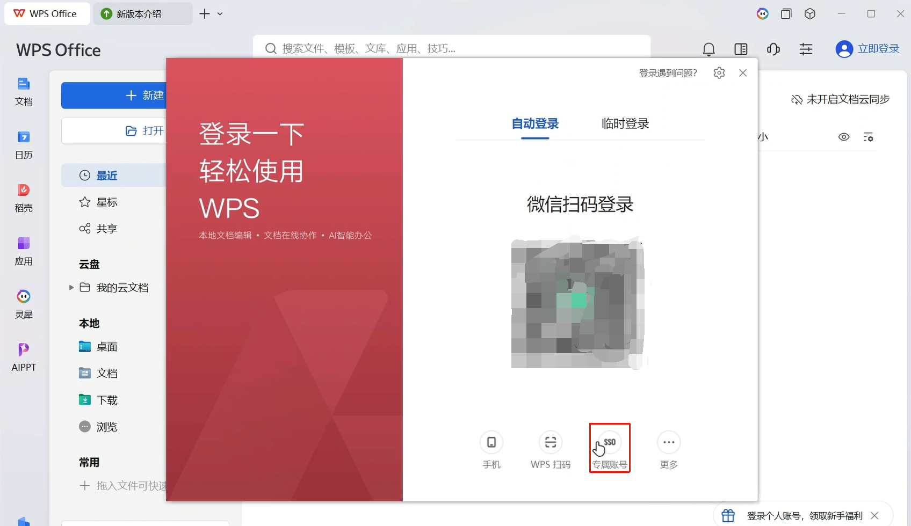The width and height of the screenshot is (911, 526).
Task: Switch to 新版本介绍 tab
Action: (143, 14)
